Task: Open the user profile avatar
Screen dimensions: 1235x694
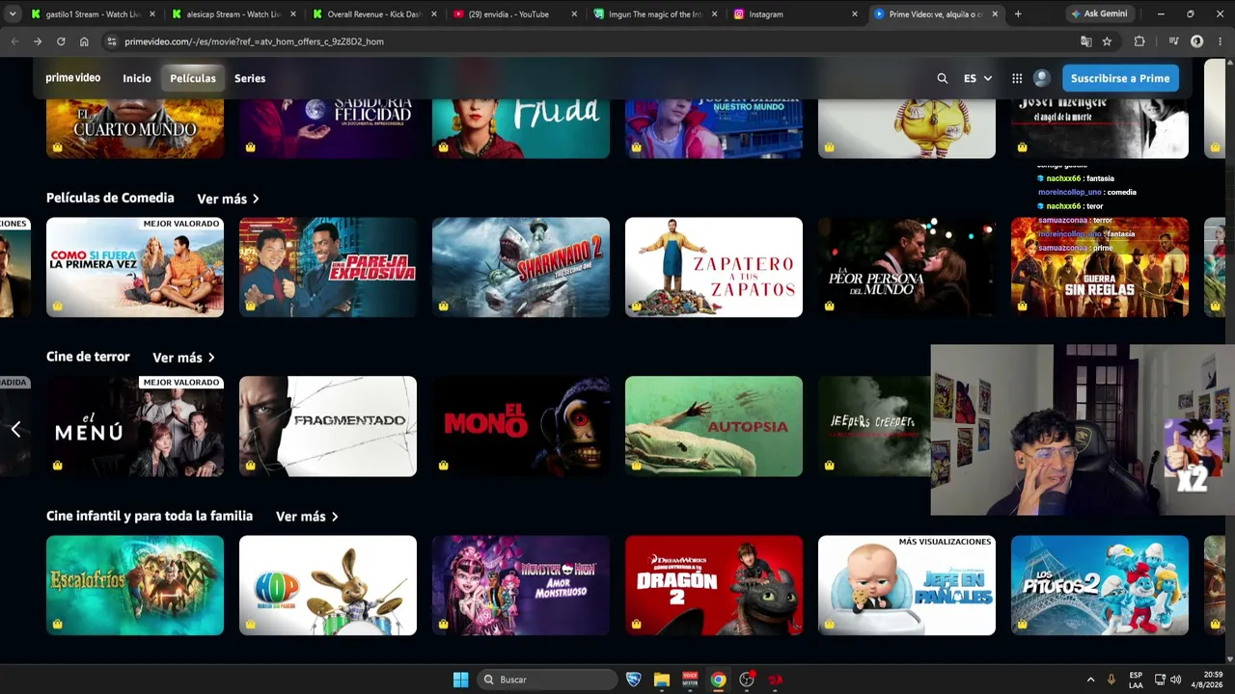Action: [1041, 78]
